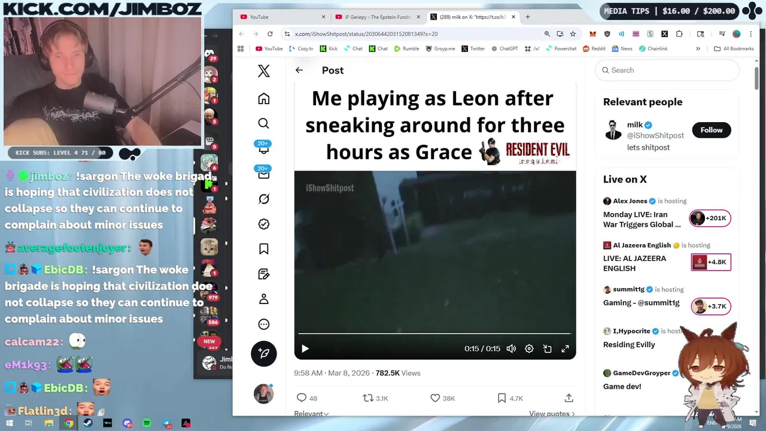The width and height of the screenshot is (766, 431).
Task: Open Bookmarks icon in X sidebar
Action: 263,249
